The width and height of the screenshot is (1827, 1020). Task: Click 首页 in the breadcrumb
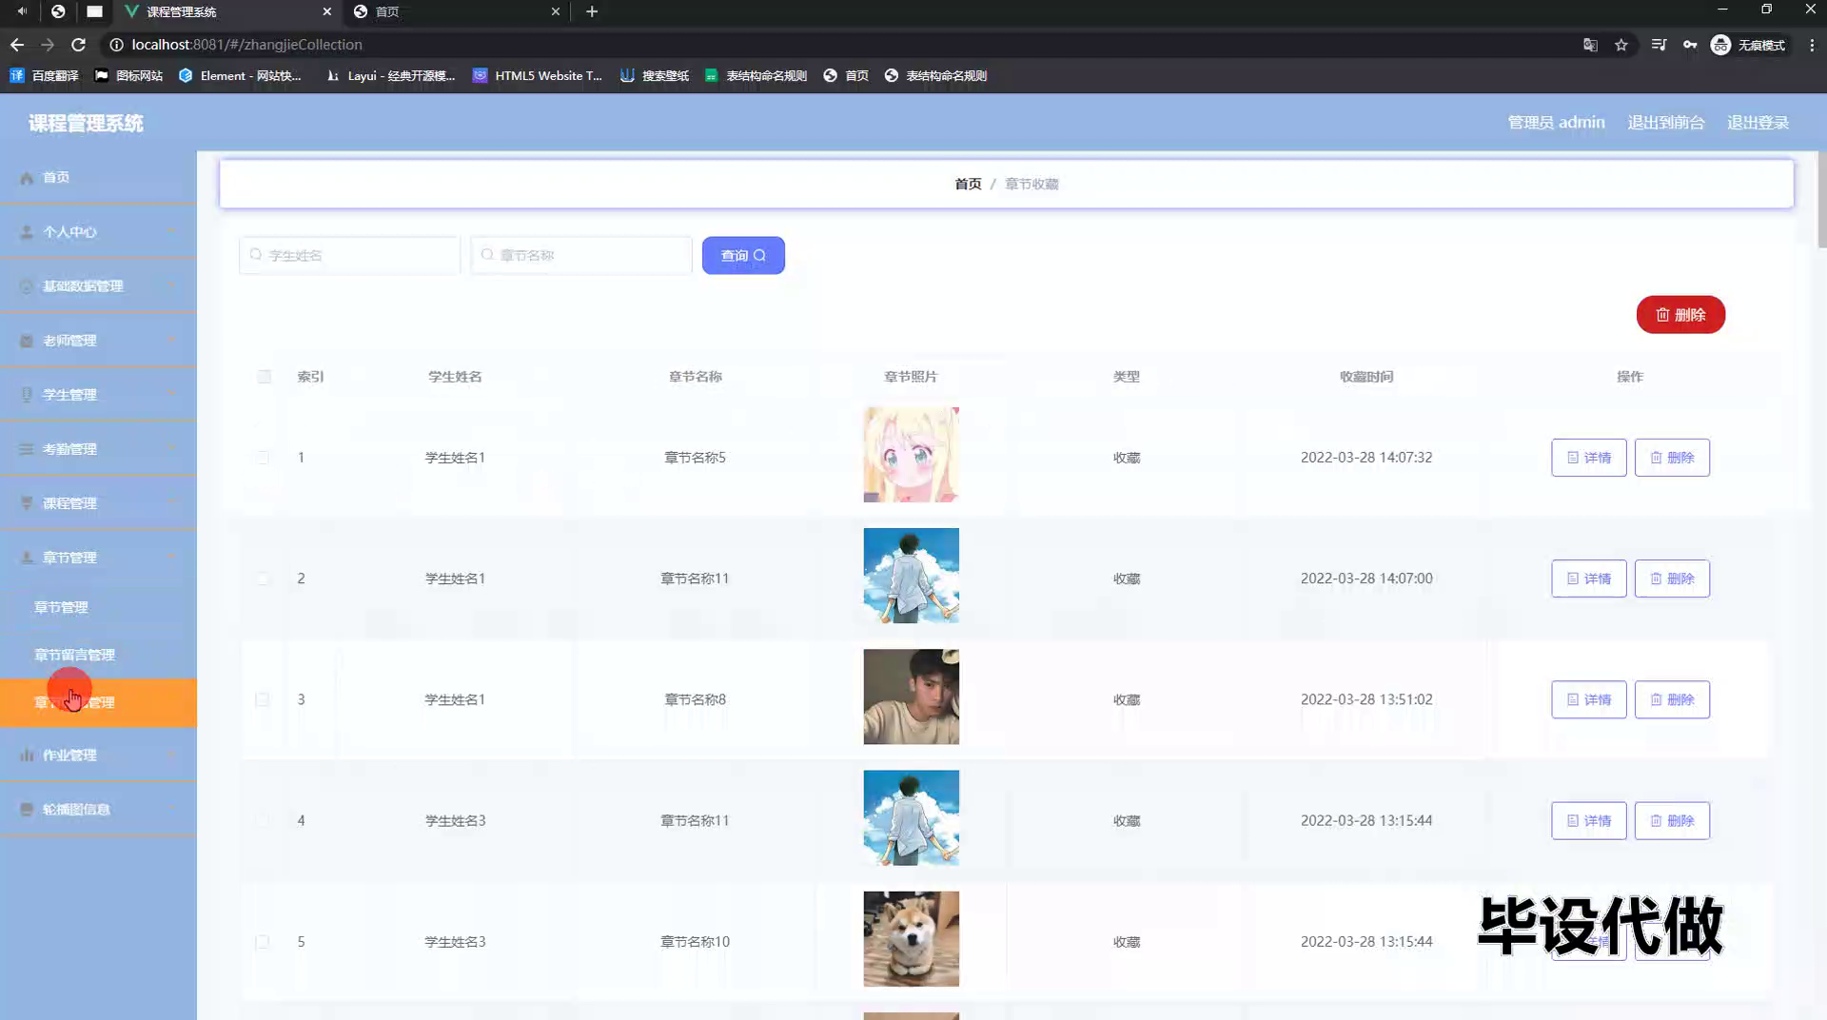pos(968,184)
